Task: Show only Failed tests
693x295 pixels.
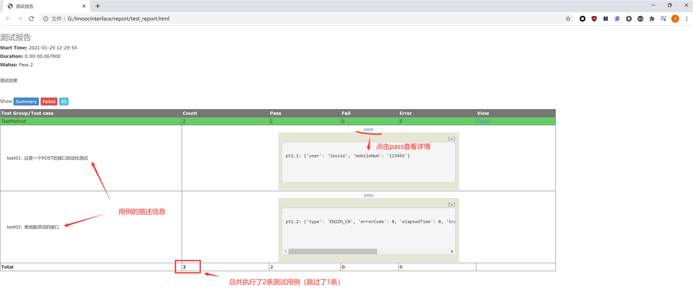Action: click(x=49, y=101)
